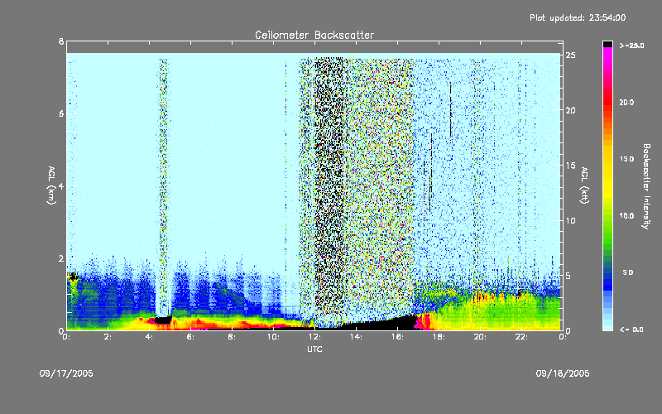Click the 'Backscatter Intensity' colorbar title
The height and width of the screenshot is (414, 662).
646,186
